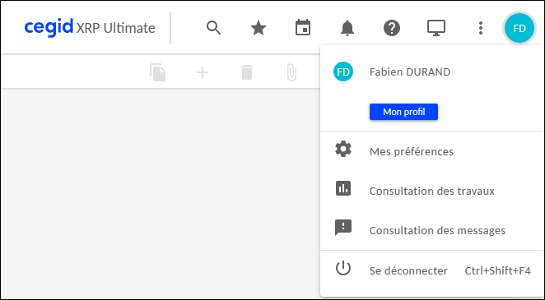The height and width of the screenshot is (300, 545).
Task: Select Consultation des travaux
Action: (432, 191)
